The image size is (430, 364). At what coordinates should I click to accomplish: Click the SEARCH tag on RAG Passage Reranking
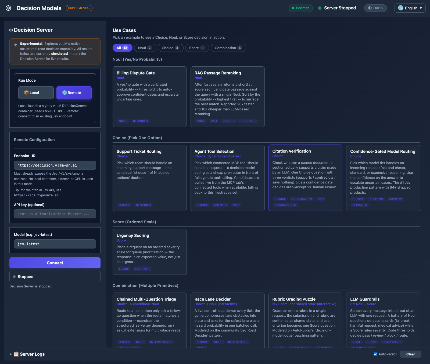[229, 121]
